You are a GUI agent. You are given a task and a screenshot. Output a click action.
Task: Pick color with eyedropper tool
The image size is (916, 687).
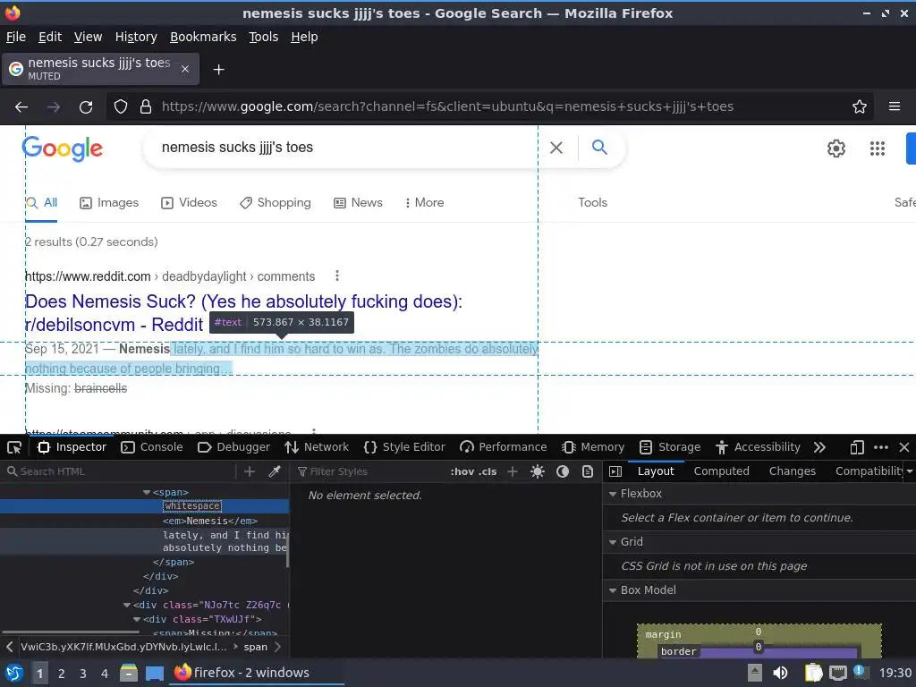point(275,471)
